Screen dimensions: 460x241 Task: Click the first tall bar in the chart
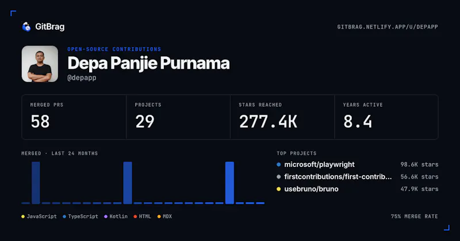click(x=36, y=182)
